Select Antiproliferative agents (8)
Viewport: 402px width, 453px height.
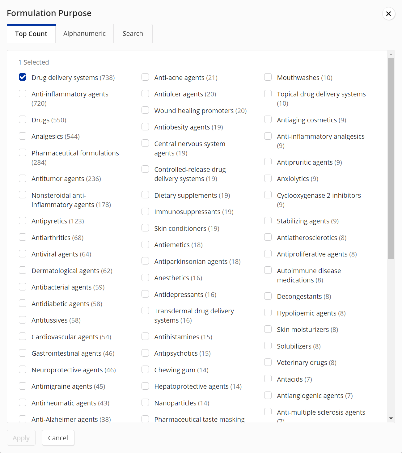pyautogui.click(x=268, y=254)
